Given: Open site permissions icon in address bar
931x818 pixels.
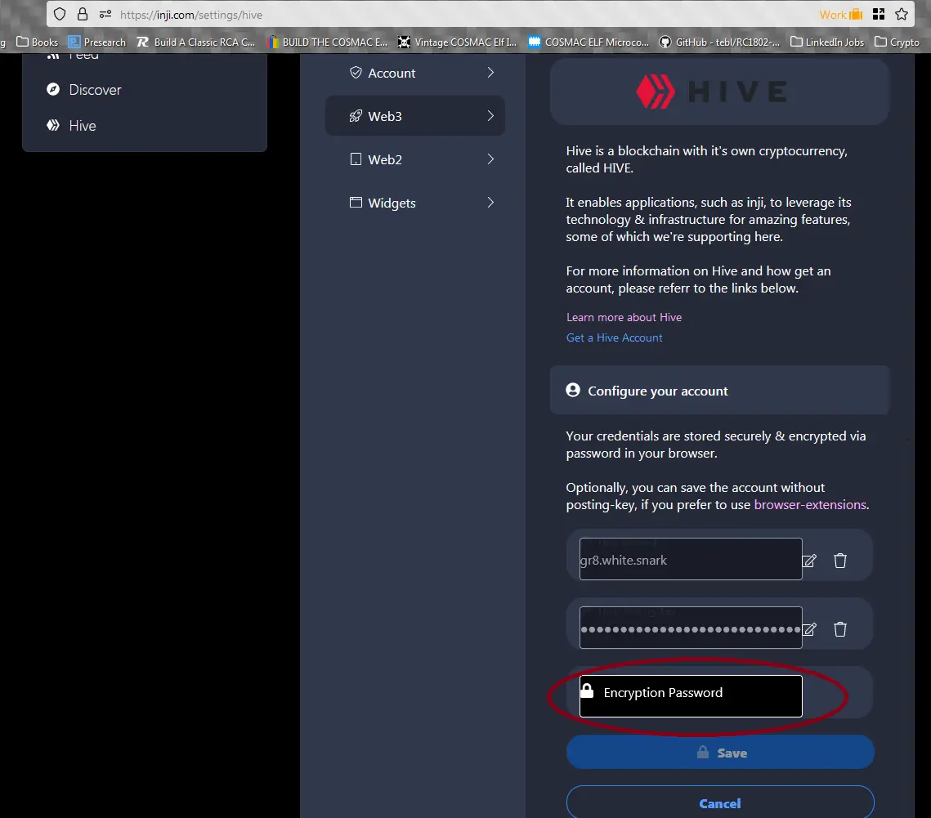Looking at the screenshot, I should (105, 14).
